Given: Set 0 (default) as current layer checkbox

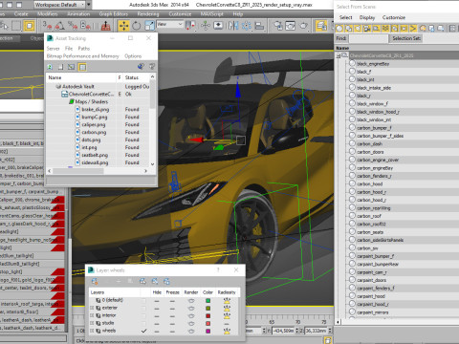Looking at the screenshot, I should point(144,300).
